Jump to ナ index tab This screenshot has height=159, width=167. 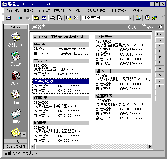pyautogui.click(x=159, y=69)
